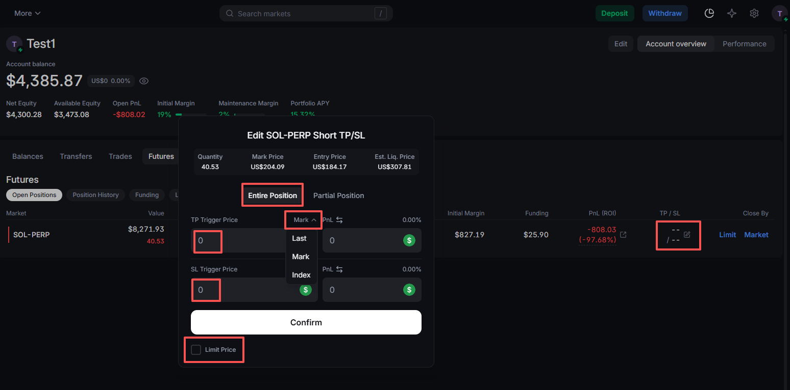790x390 pixels.
Task: Select Index from trigger price list
Action: pyautogui.click(x=301, y=275)
